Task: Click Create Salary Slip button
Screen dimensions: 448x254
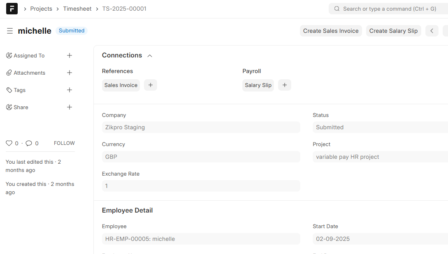Action: point(393,31)
